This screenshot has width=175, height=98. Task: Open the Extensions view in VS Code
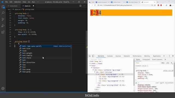3,32
